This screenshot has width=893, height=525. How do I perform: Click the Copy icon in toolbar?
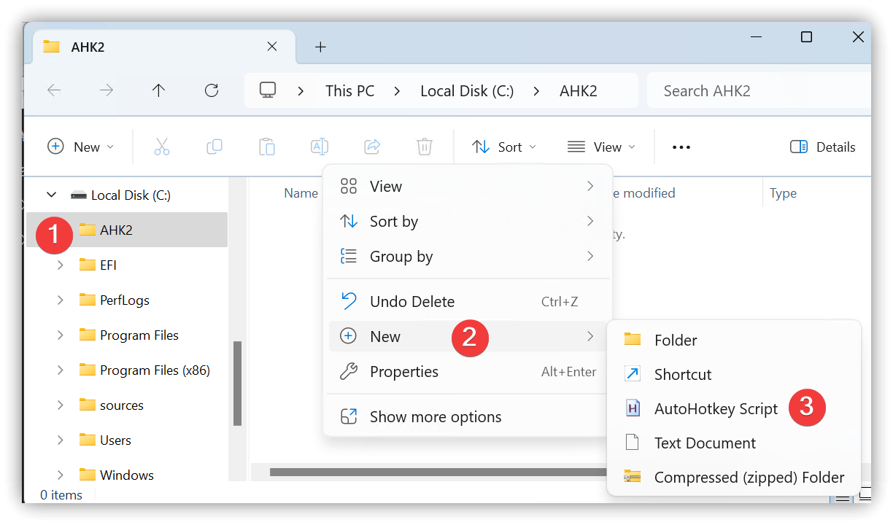(x=214, y=147)
